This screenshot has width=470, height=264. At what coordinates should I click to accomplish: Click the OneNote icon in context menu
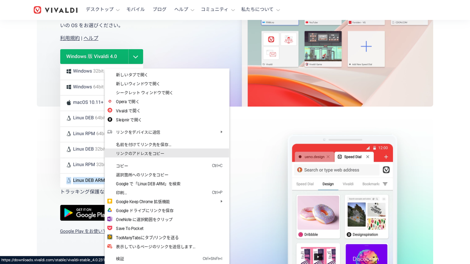[x=110, y=219]
